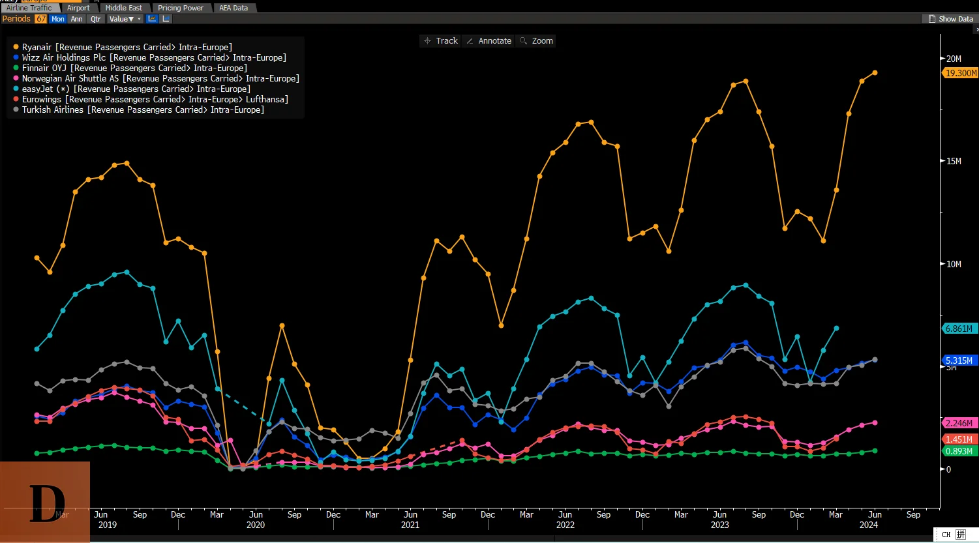Activate the Annotate pencil tool
The image size is (979, 543).
pyautogui.click(x=489, y=40)
